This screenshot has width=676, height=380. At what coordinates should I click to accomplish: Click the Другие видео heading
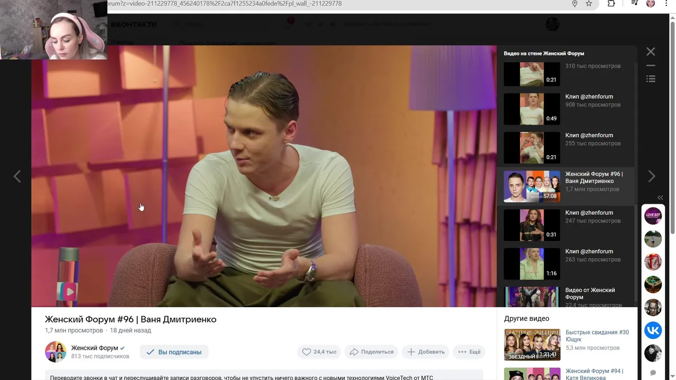[x=527, y=319]
